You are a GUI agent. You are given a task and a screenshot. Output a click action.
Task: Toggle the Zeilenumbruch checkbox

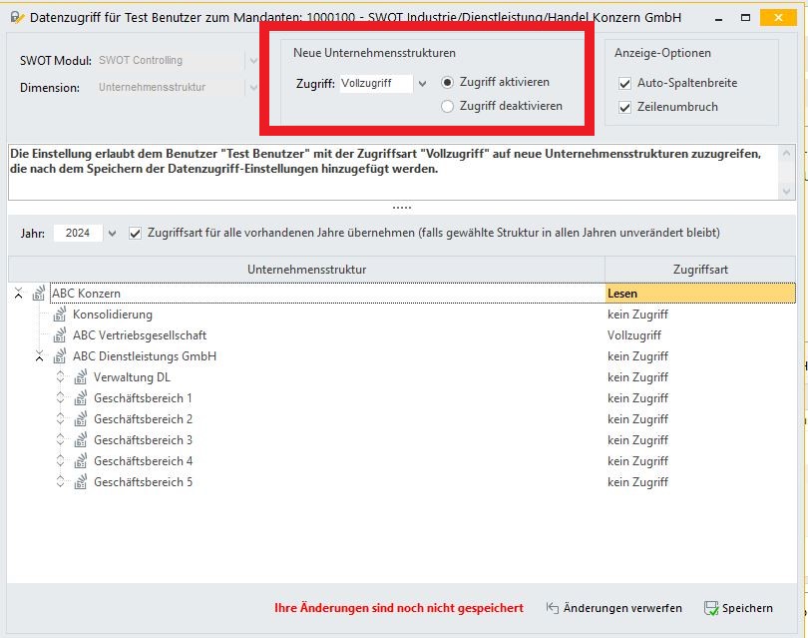(625, 107)
